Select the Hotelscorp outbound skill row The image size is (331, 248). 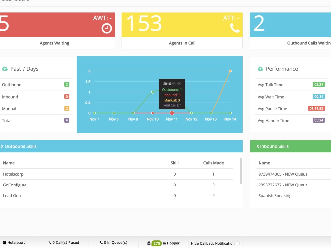point(117,174)
